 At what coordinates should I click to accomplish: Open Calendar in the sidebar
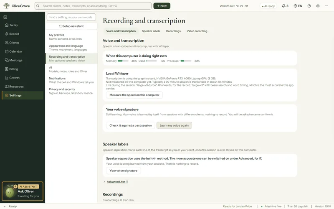[23, 51]
